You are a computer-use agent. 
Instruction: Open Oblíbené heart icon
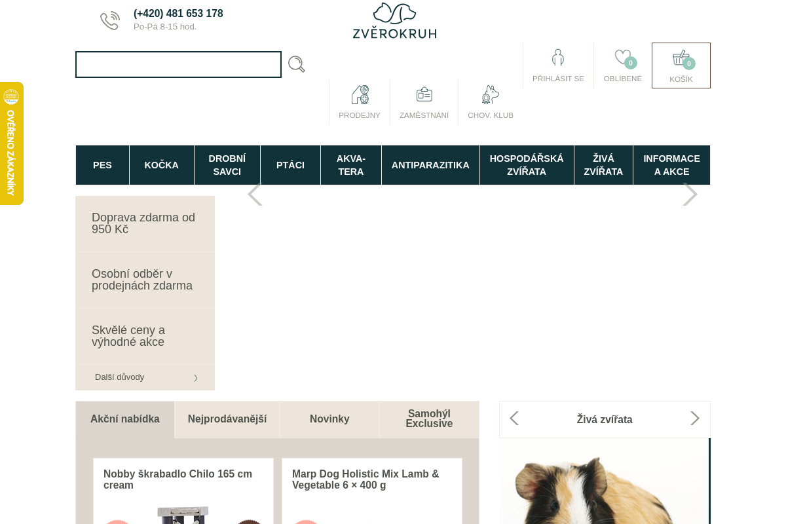pyautogui.click(x=623, y=58)
